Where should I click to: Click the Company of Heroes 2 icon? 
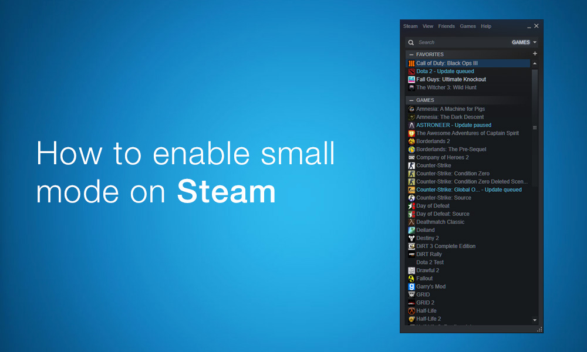point(411,157)
